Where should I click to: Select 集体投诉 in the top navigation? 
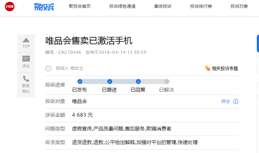(x=163, y=7)
